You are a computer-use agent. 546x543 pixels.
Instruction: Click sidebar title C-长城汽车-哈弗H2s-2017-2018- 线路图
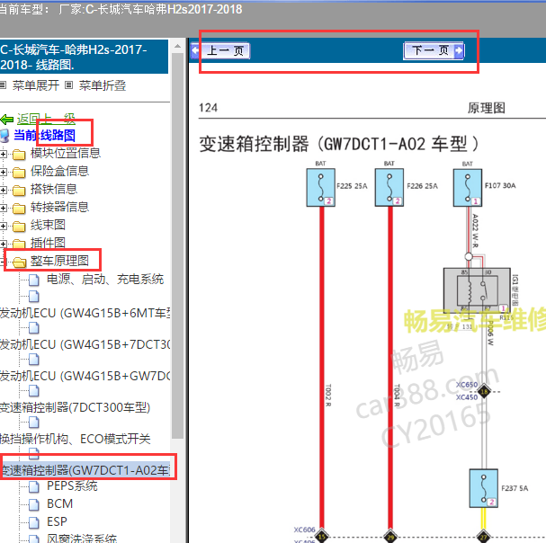coord(84,57)
